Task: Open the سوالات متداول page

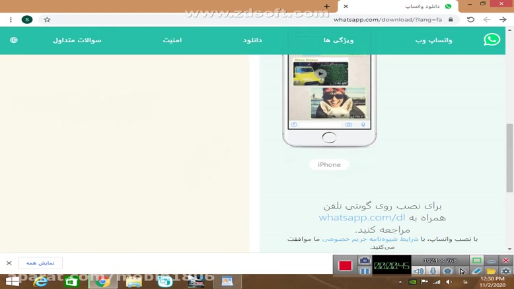Action: (x=77, y=40)
